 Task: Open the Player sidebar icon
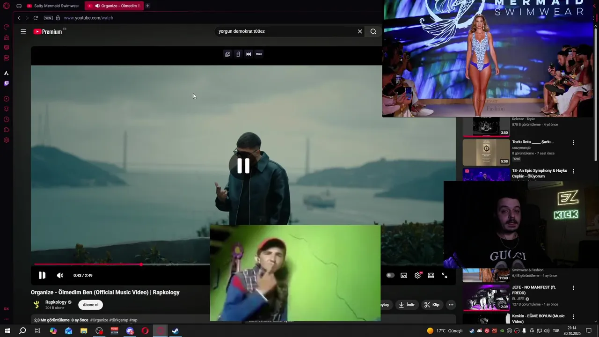coord(7,99)
